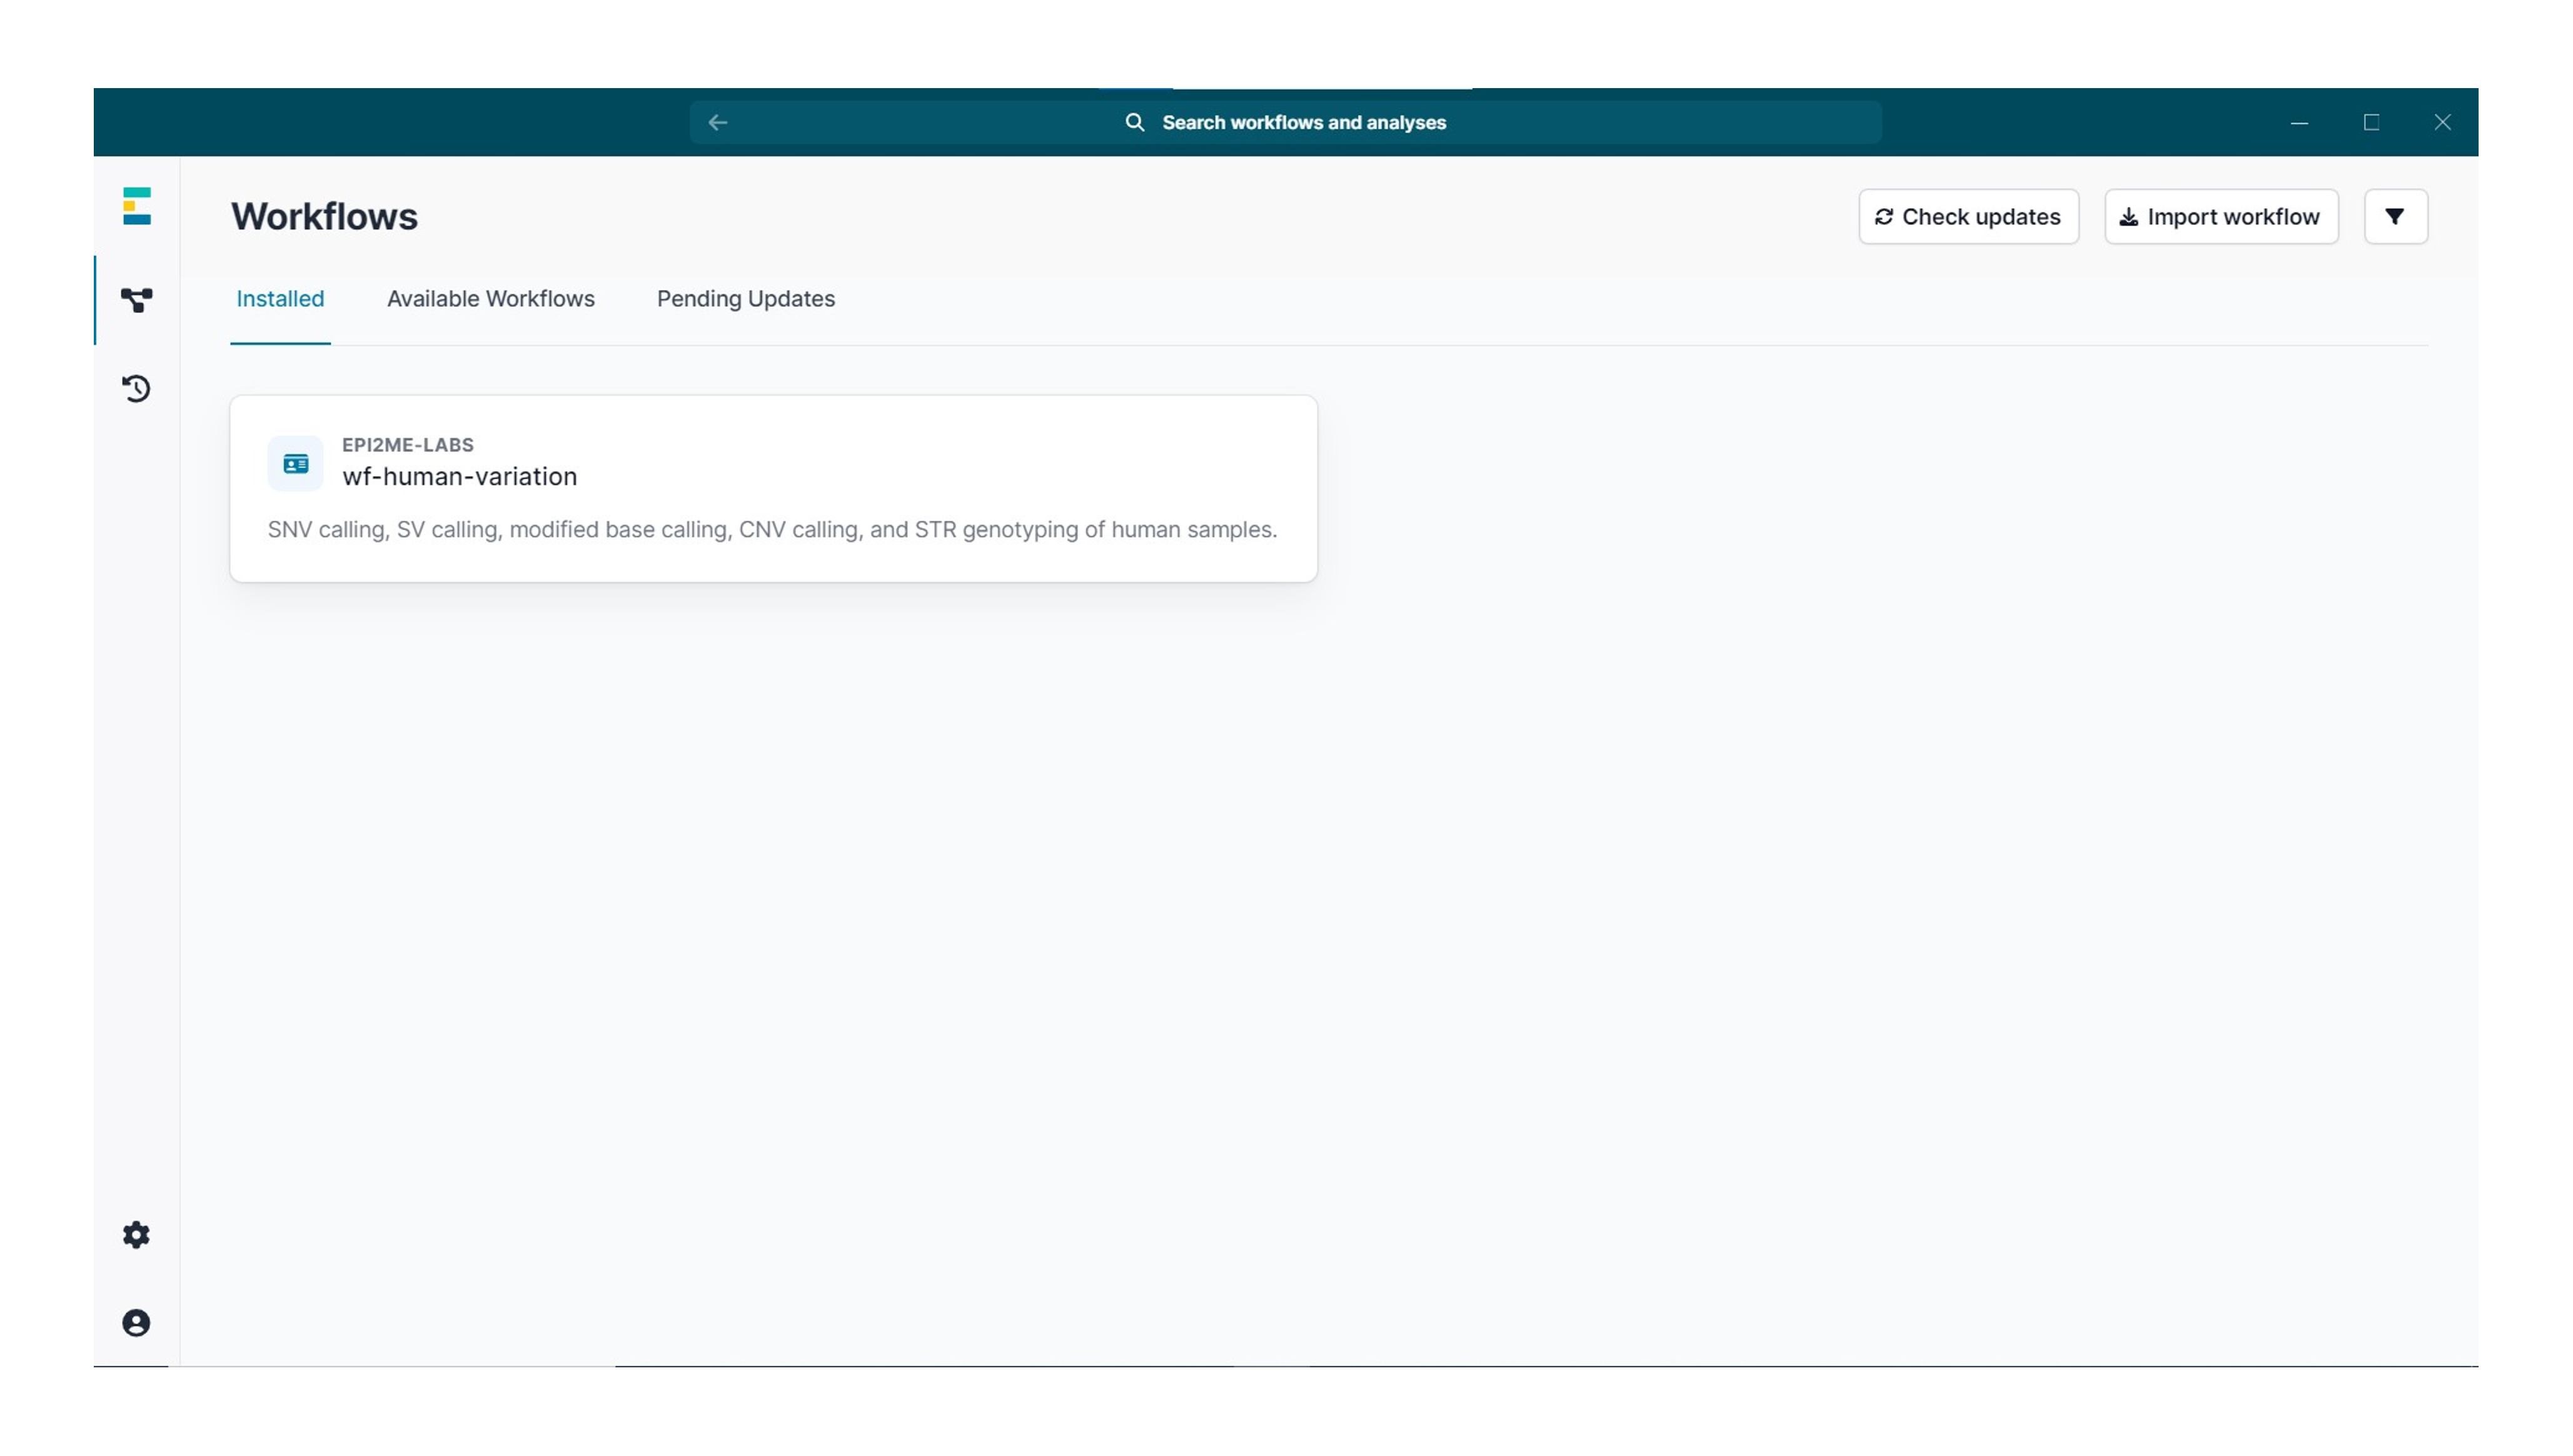Expand workflow filter dropdown options
The width and height of the screenshot is (2573, 1456).
[2395, 216]
